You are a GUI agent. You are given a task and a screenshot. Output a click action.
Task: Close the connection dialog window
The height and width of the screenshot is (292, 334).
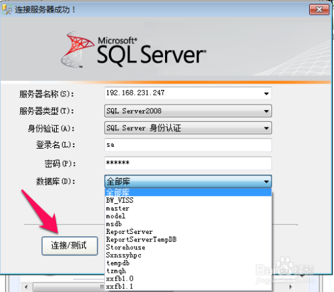[319, 9]
